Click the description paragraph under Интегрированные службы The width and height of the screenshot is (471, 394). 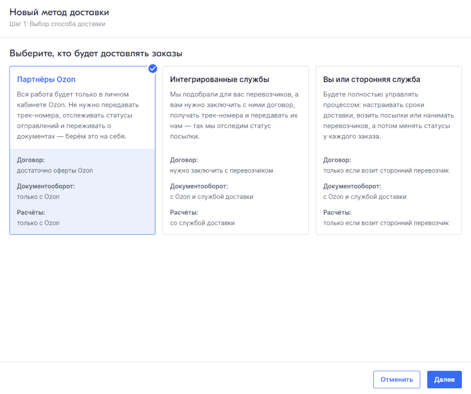click(234, 115)
